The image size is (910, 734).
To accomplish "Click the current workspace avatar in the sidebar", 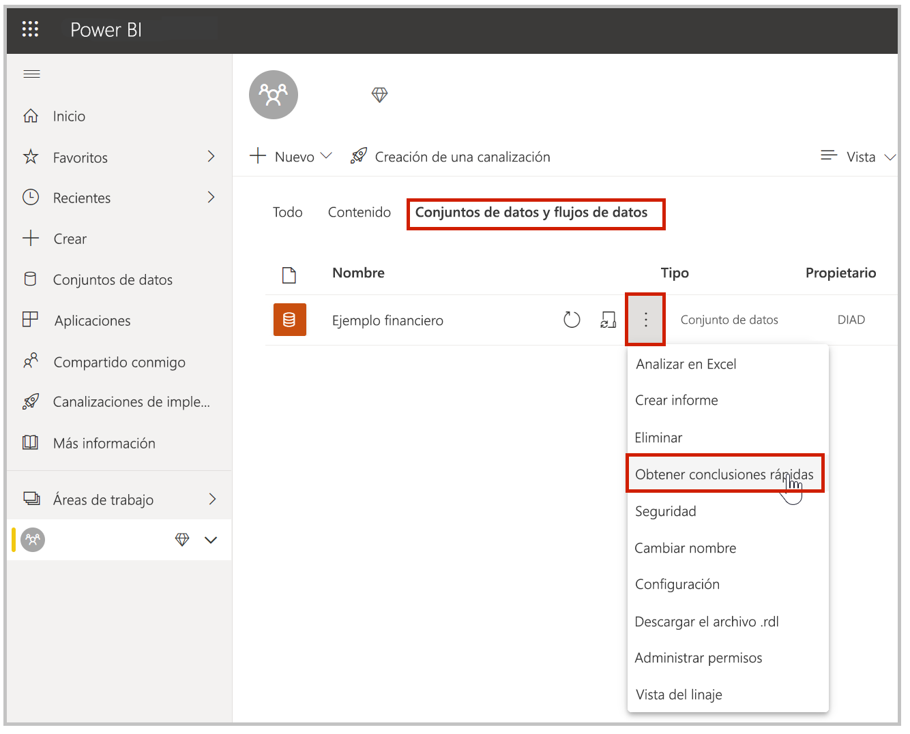I will point(33,540).
